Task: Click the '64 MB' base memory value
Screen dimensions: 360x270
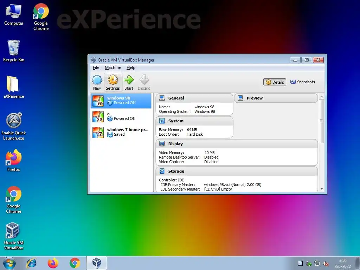Action: pos(192,130)
